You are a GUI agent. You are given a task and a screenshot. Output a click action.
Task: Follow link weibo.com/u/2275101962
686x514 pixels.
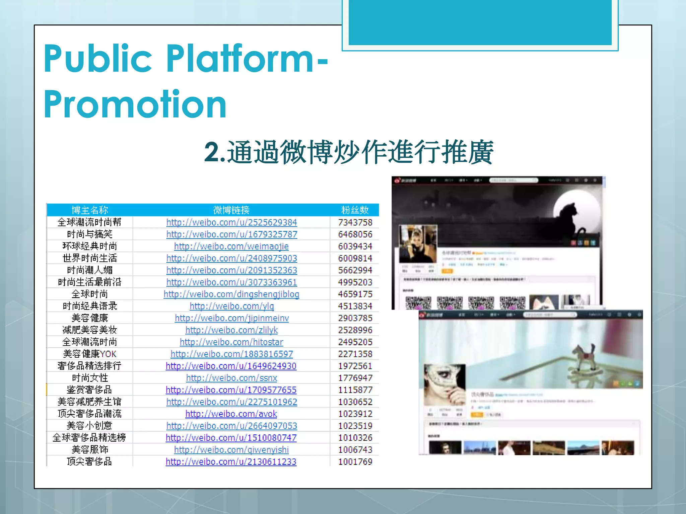point(231,402)
